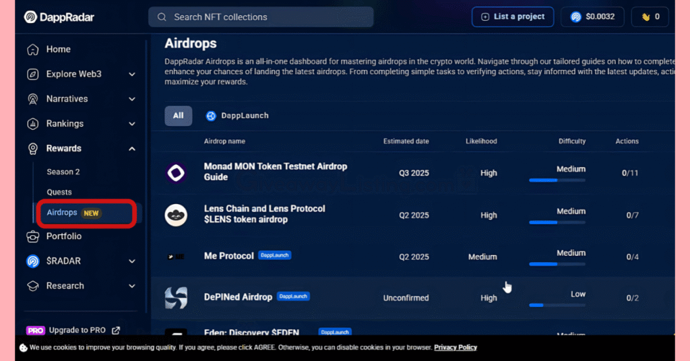
Task: Select the All airdrops tab
Action: click(x=178, y=116)
